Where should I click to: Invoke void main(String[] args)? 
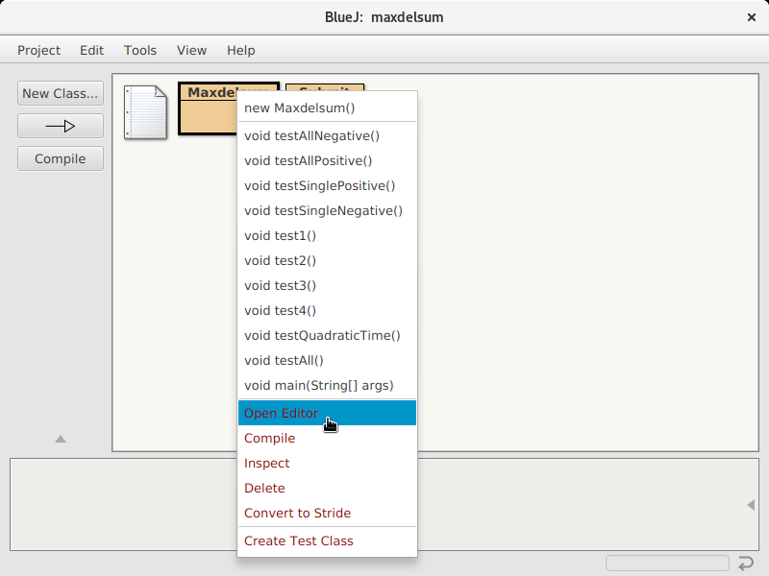coord(327,386)
